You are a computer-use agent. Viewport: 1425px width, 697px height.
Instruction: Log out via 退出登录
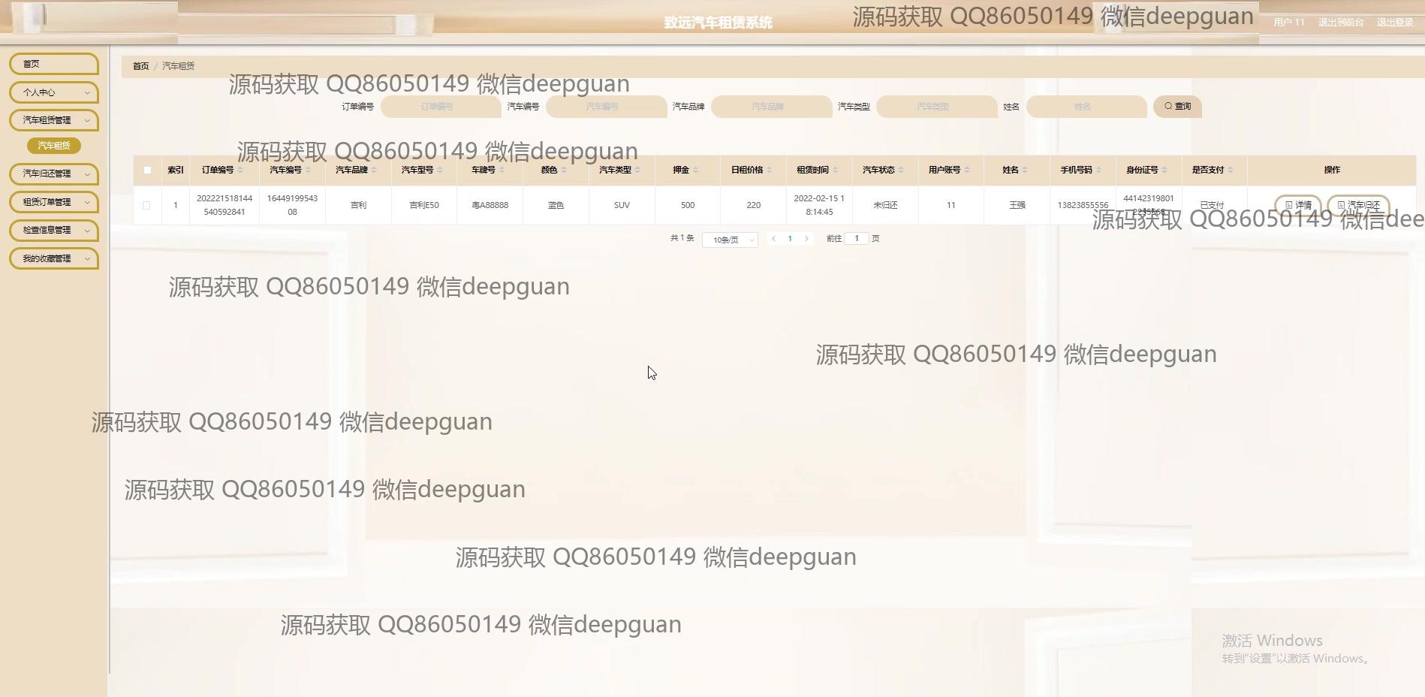pyautogui.click(x=1395, y=23)
